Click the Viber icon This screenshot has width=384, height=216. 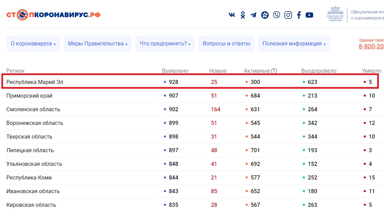point(277,15)
